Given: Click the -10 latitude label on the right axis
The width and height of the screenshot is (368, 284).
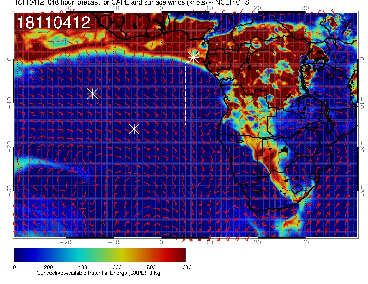Looking at the screenshot, I should click(x=362, y=103).
